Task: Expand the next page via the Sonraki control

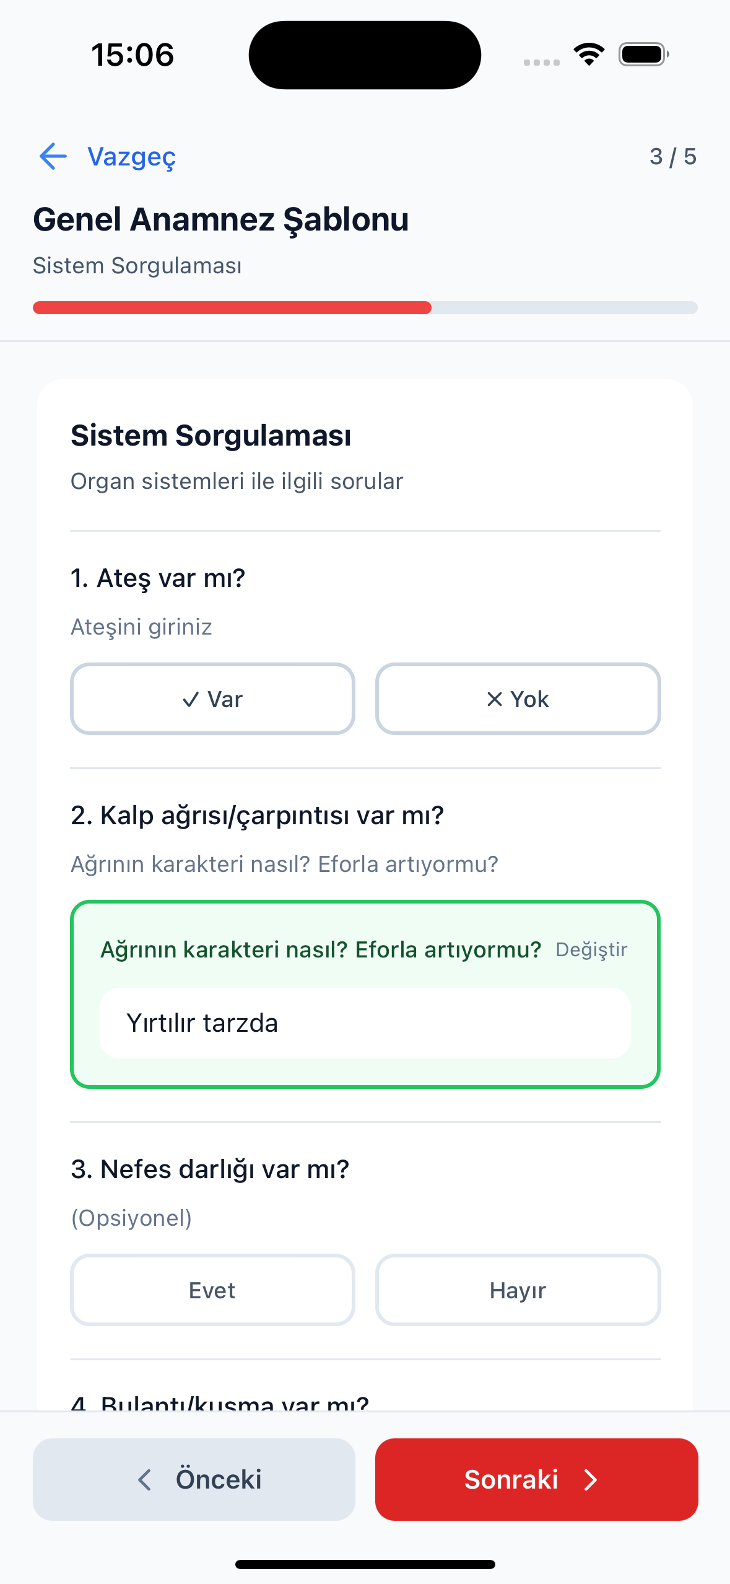Action: coord(535,1480)
